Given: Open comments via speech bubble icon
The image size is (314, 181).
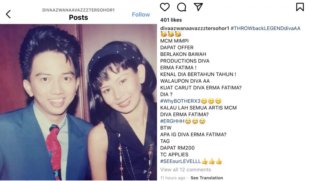Looking at the screenshot, I should (x=182, y=7).
